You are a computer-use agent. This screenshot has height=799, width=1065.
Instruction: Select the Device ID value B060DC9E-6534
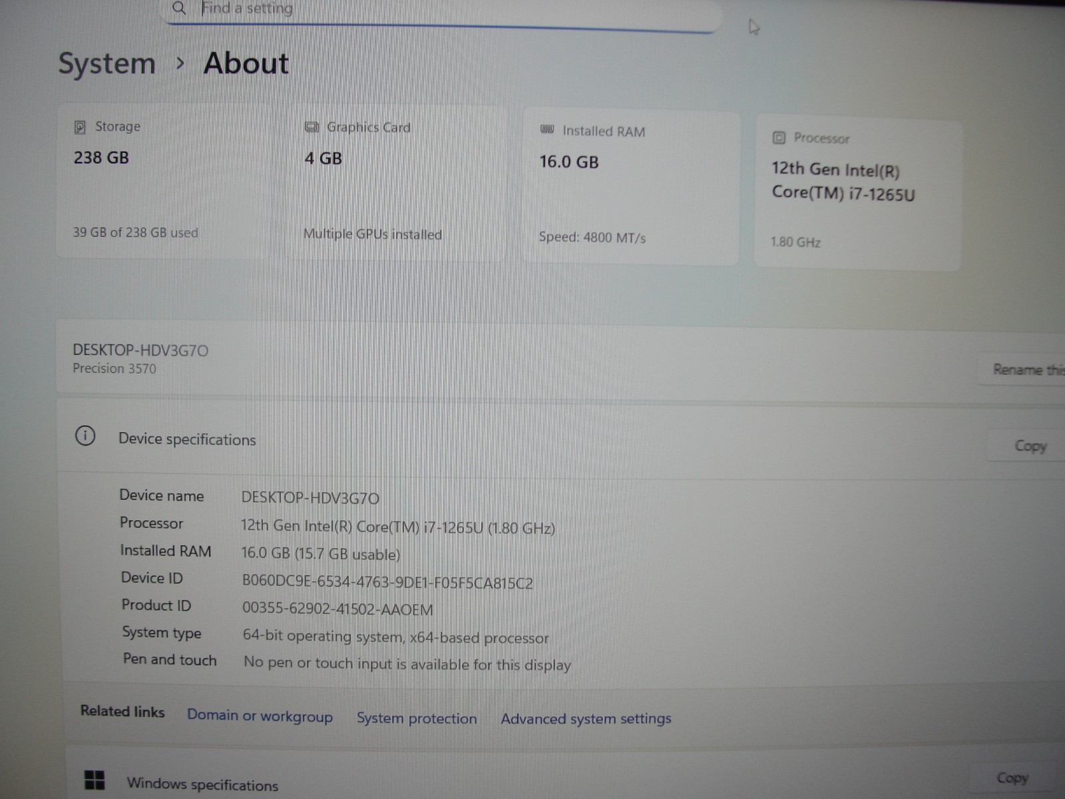(387, 583)
